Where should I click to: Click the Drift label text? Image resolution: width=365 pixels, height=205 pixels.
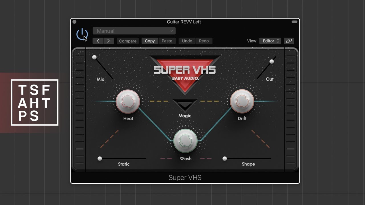tap(242, 118)
